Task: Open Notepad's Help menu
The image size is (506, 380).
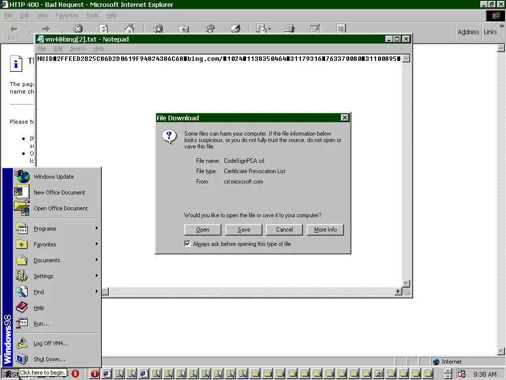Action: tap(99, 48)
